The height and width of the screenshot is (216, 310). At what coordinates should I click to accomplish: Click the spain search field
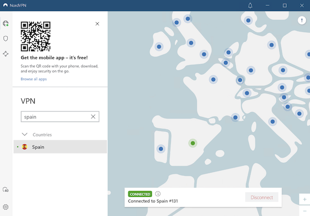click(x=60, y=117)
